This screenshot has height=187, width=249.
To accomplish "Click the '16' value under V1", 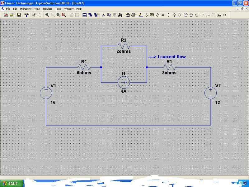I will pos(53,103).
